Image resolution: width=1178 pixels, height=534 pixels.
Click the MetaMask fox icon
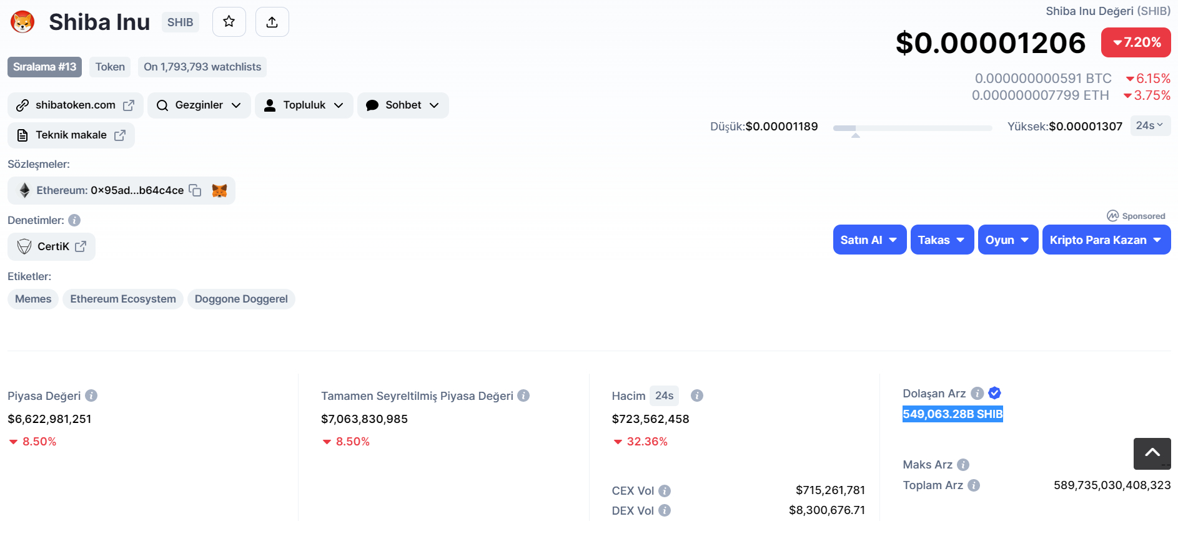pos(219,190)
